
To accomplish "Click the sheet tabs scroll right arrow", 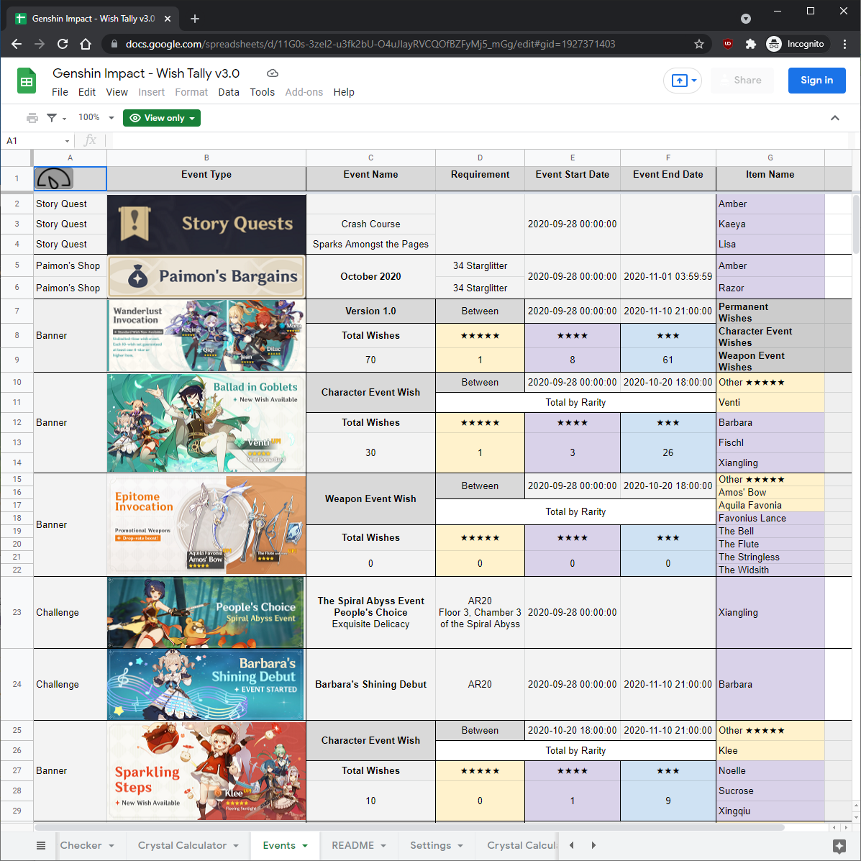I will [x=593, y=845].
